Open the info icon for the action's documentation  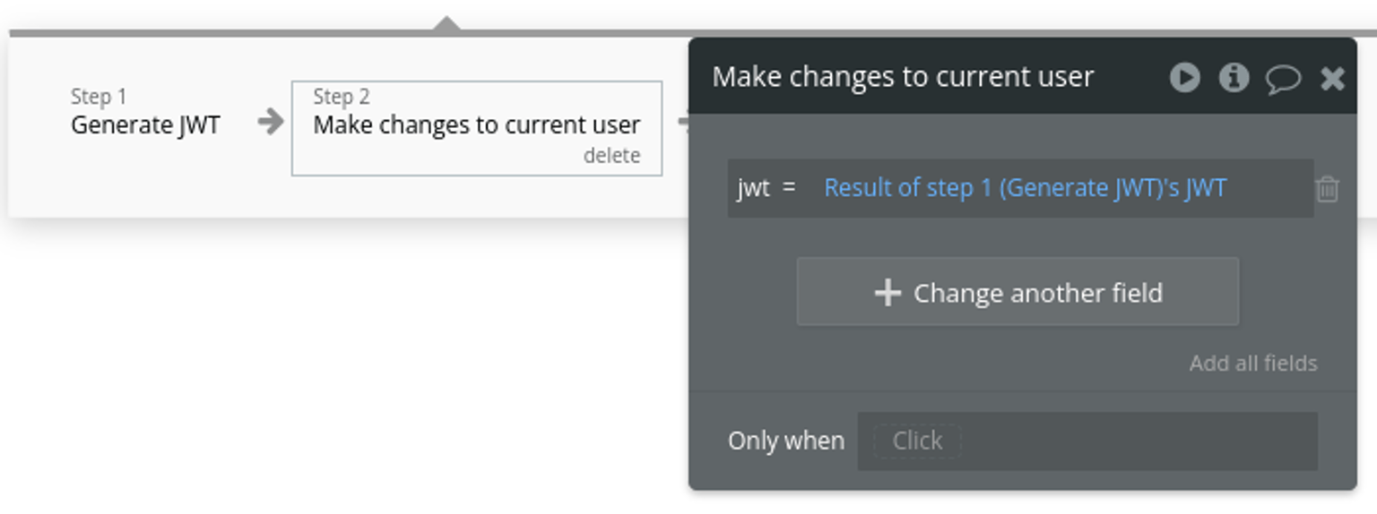pyautogui.click(x=1234, y=78)
